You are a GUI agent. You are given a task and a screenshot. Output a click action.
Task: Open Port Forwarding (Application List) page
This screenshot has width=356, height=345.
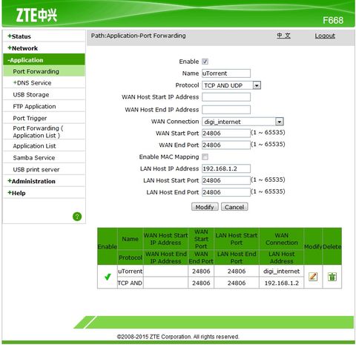[x=38, y=132]
